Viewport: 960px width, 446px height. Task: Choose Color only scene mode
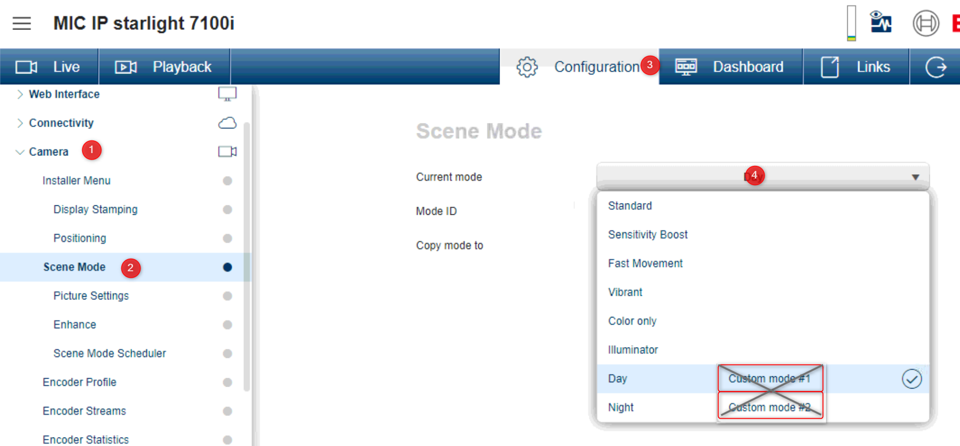click(763, 321)
